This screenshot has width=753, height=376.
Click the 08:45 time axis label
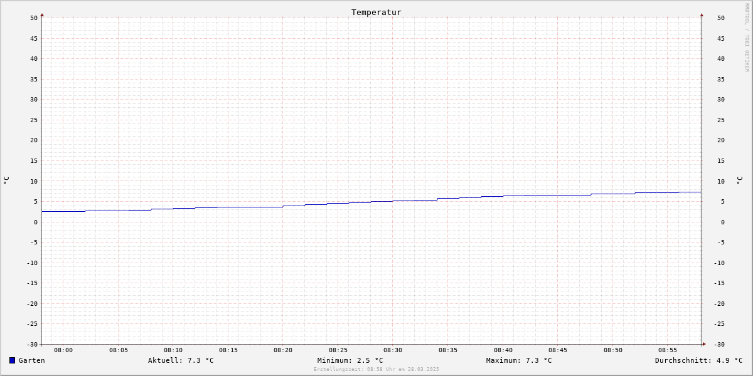558,350
